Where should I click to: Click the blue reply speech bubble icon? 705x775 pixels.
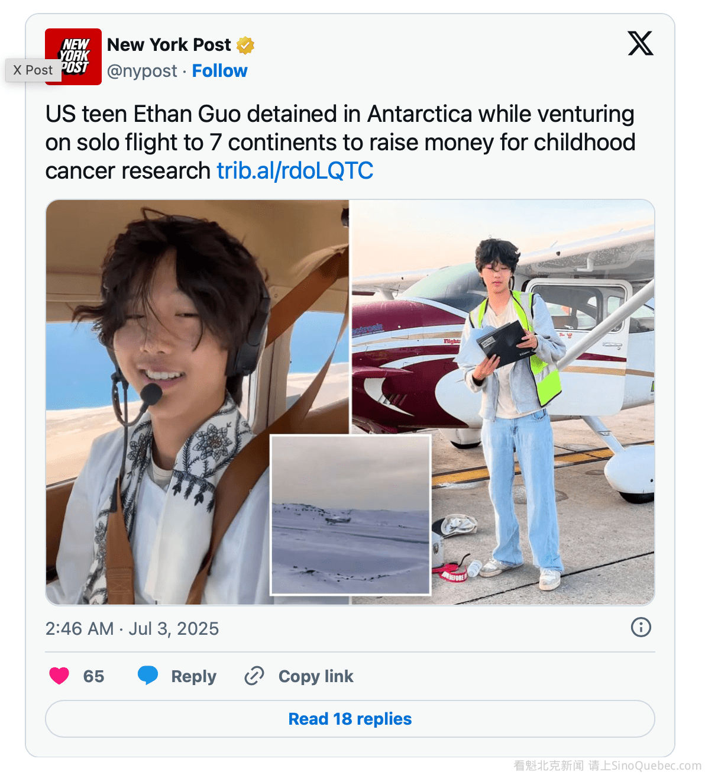point(148,675)
